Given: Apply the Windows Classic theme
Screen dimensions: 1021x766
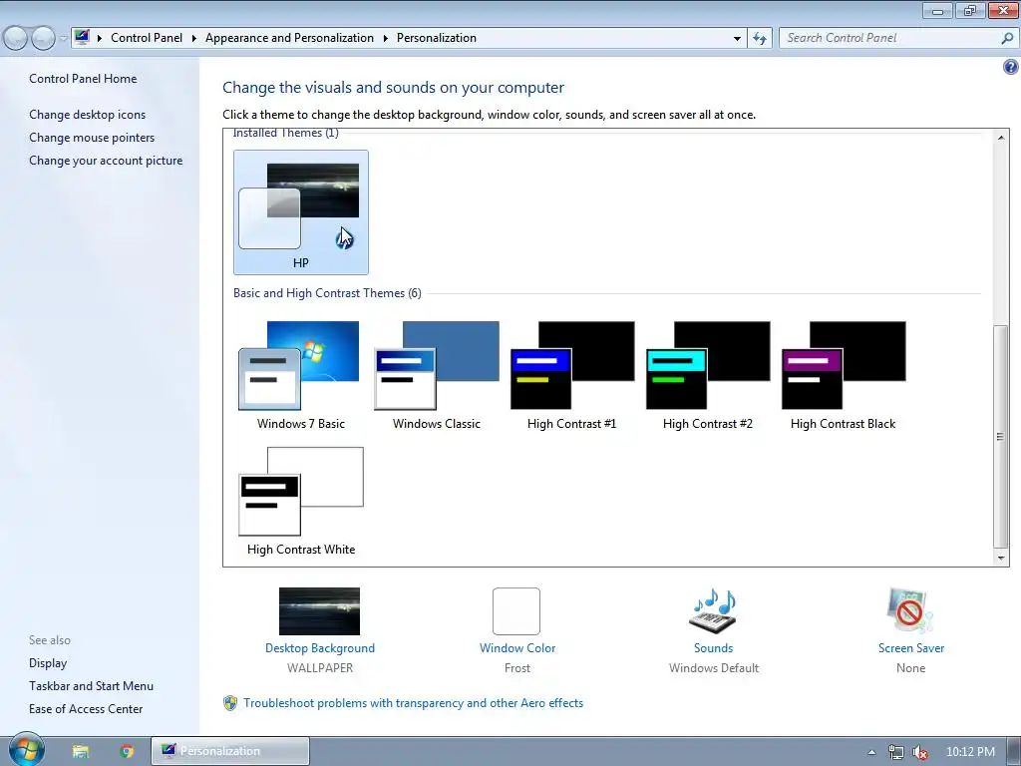Looking at the screenshot, I should point(437,375).
